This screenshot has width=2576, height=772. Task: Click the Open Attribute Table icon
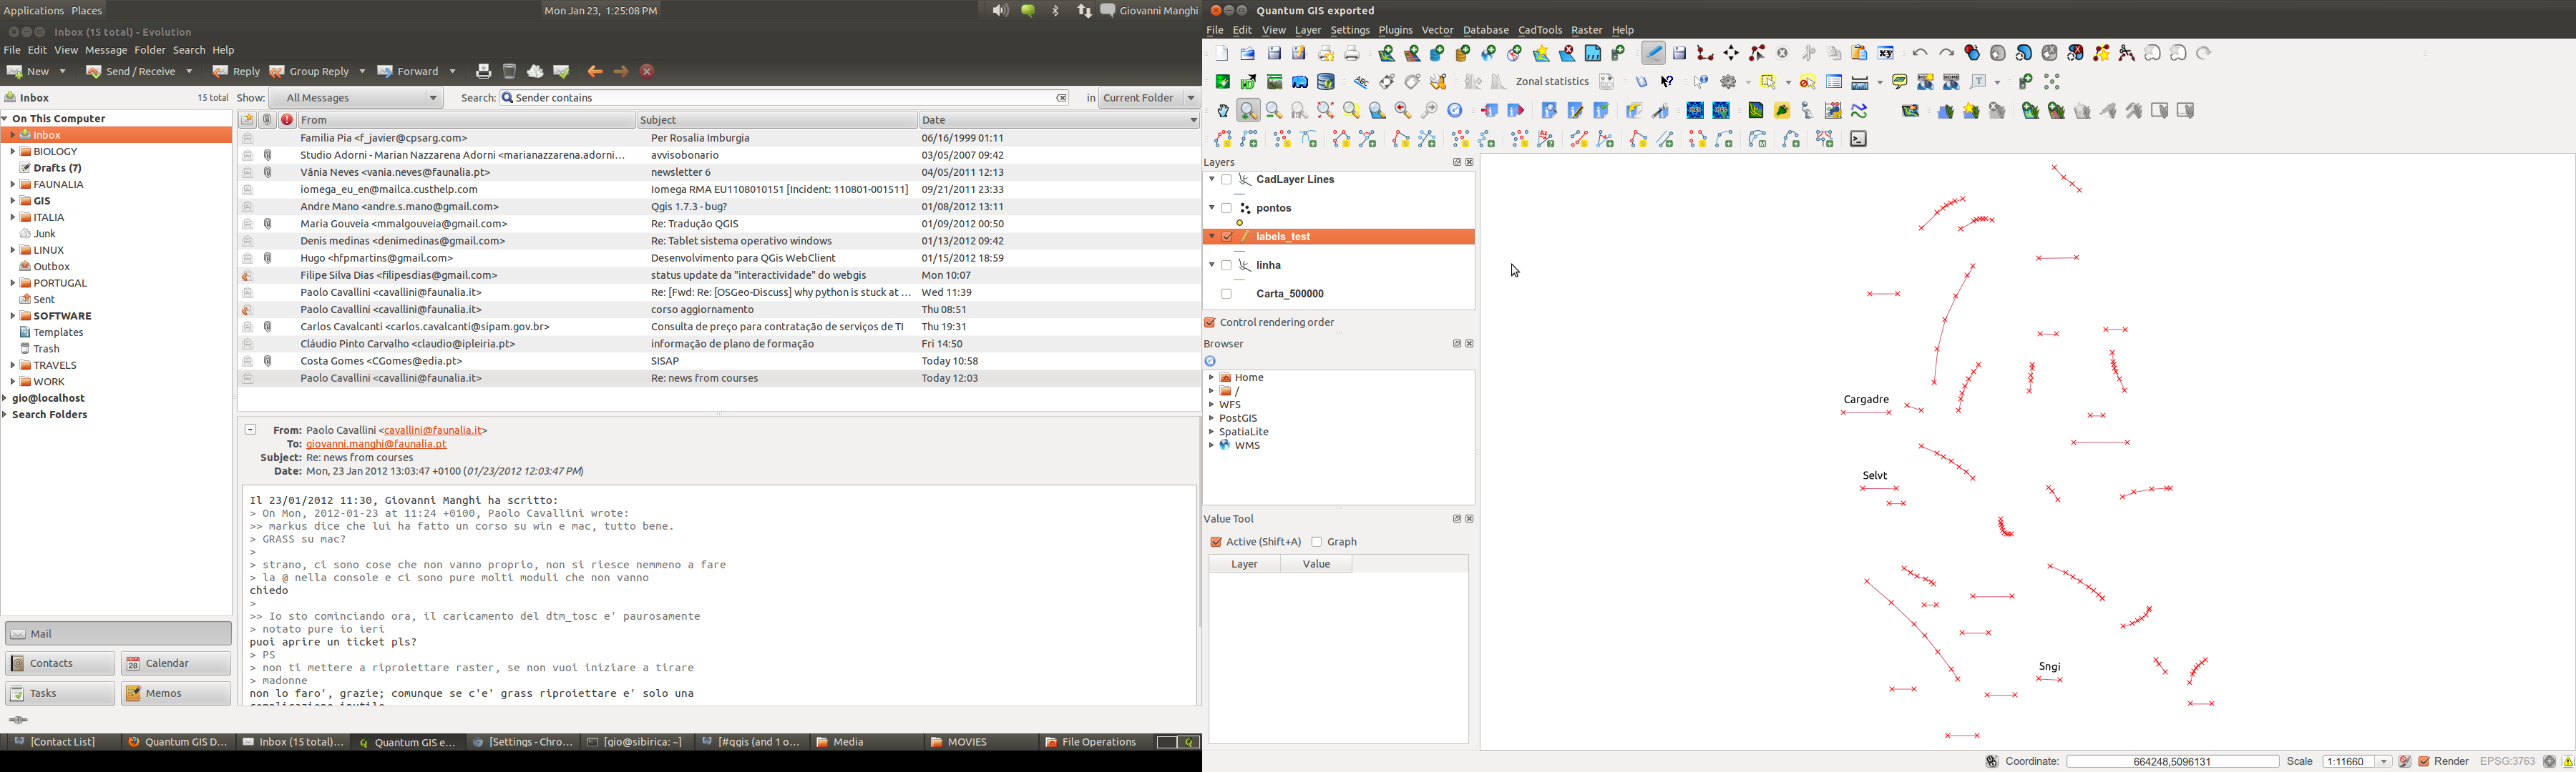point(1834,82)
